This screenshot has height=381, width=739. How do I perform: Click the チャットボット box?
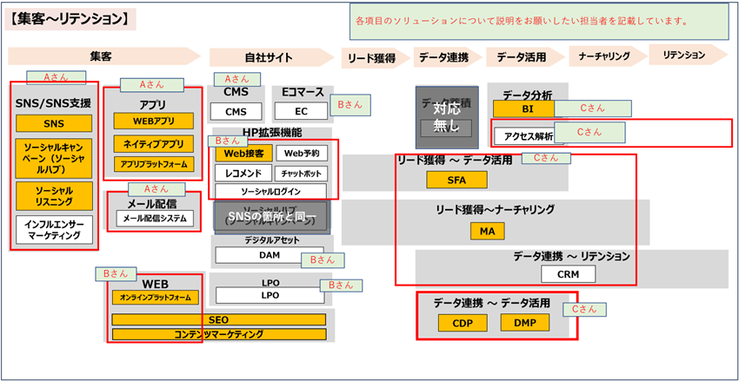pyautogui.click(x=301, y=173)
